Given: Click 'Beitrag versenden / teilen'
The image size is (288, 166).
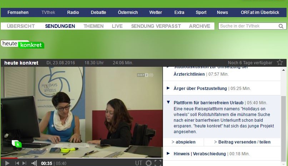Looking at the screenshot, I should (x=242, y=142).
